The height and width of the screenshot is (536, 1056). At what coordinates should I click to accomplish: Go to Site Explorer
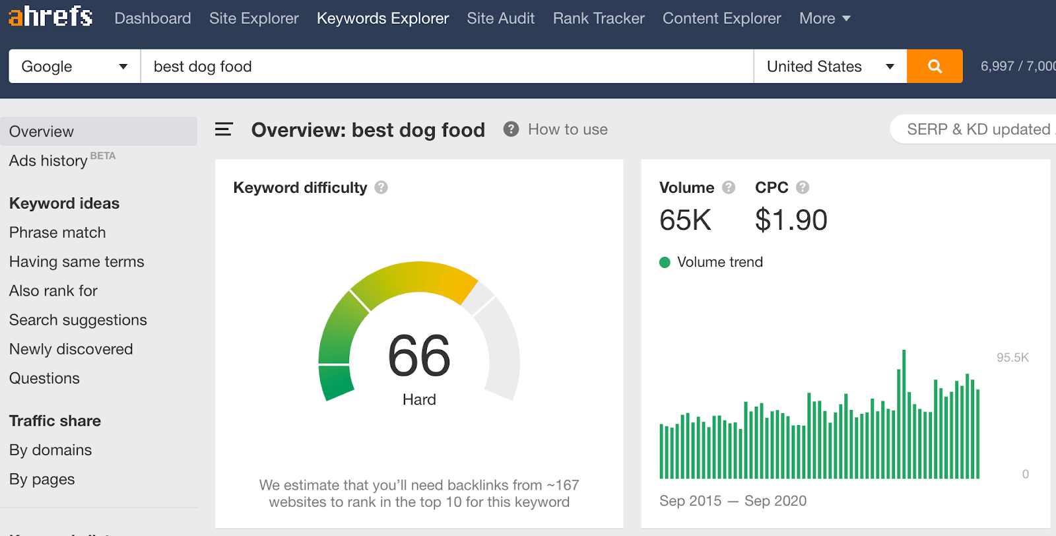tap(254, 18)
